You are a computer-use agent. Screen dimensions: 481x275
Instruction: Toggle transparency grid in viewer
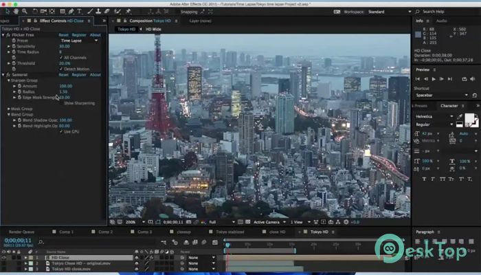tap(248, 222)
